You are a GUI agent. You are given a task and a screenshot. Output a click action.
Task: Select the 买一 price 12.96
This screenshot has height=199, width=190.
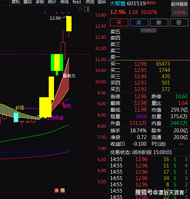click(141, 64)
